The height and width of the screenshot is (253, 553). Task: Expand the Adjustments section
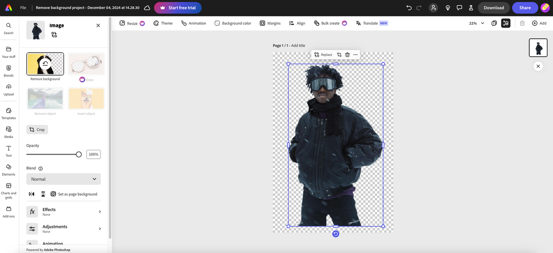point(64,229)
